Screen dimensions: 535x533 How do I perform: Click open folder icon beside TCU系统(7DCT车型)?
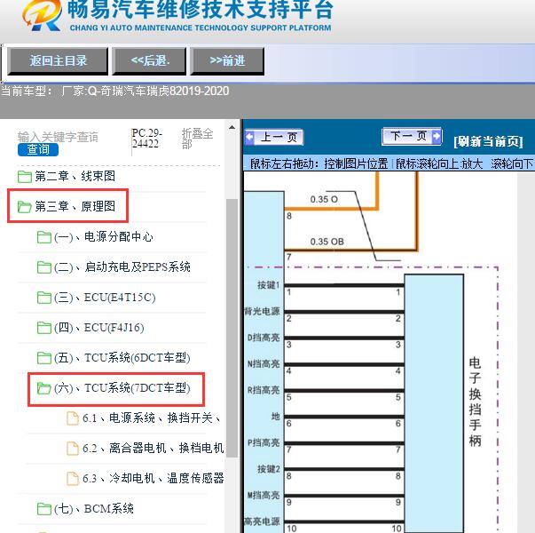[44, 388]
